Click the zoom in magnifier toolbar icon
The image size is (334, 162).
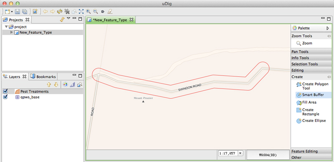click(x=88, y=11)
